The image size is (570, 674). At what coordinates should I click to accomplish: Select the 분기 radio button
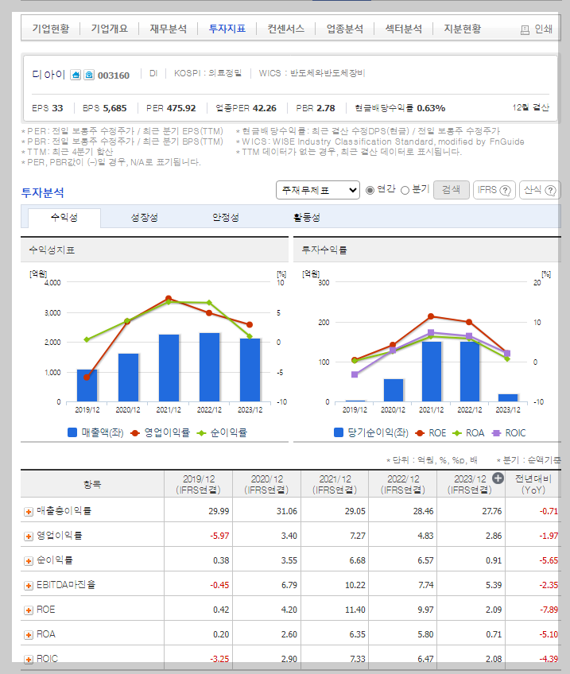(405, 190)
